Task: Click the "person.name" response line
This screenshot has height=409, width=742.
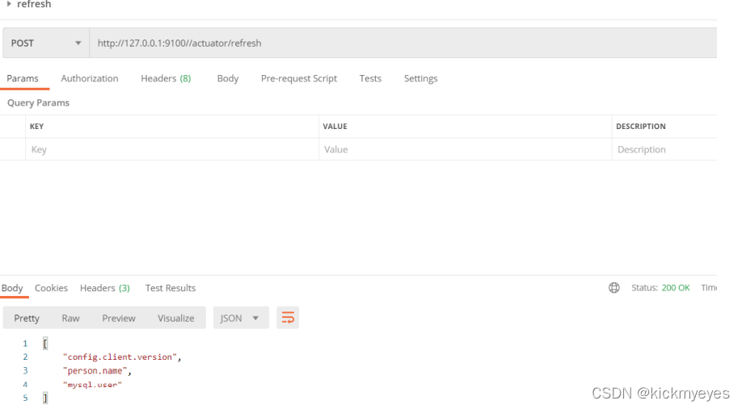Action: coord(97,371)
